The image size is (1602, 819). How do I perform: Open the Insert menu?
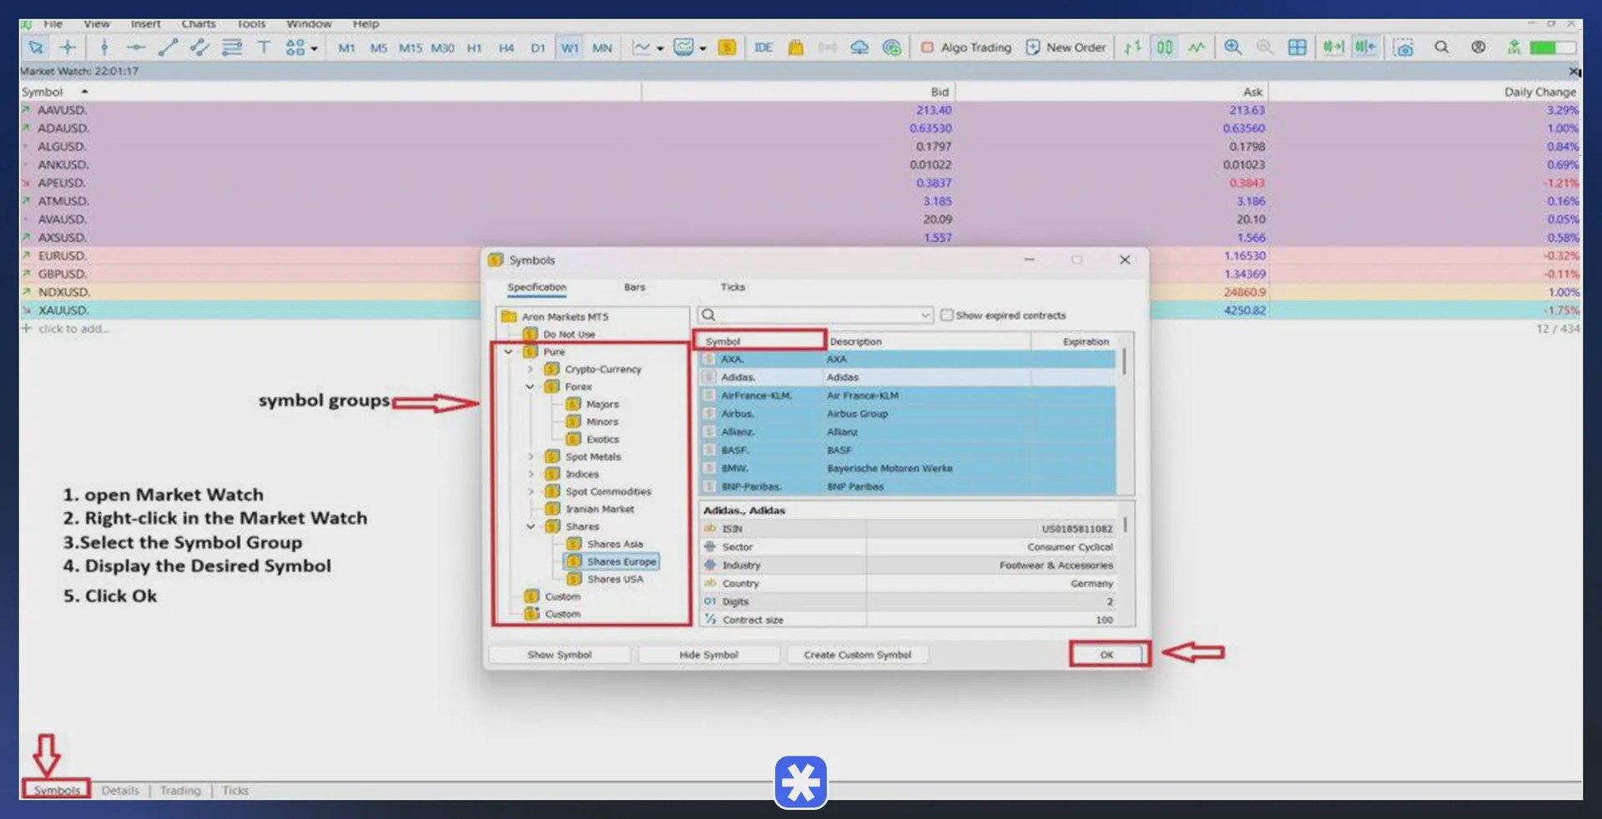click(145, 24)
